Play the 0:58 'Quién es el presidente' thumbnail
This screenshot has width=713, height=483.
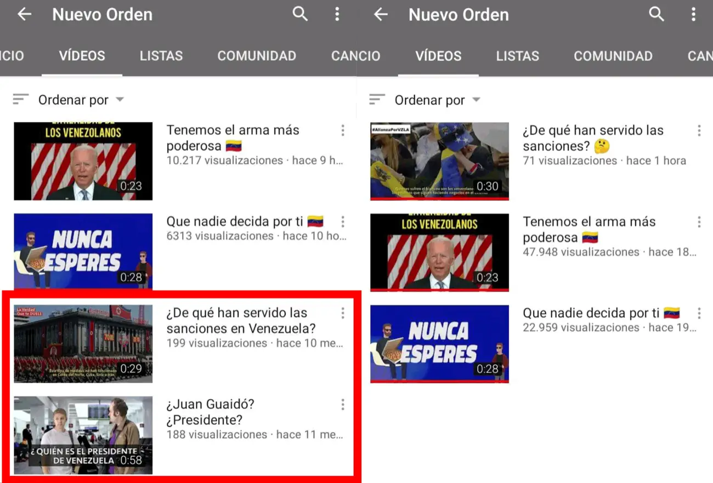(83, 435)
